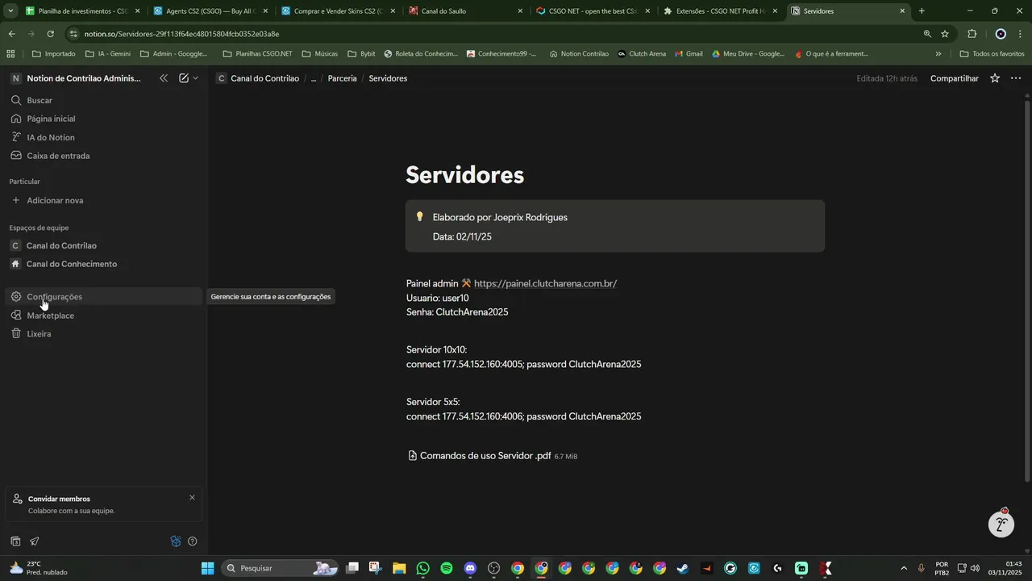Click the Convidar membros invite card
The width and height of the screenshot is (1032, 581).
click(x=103, y=505)
